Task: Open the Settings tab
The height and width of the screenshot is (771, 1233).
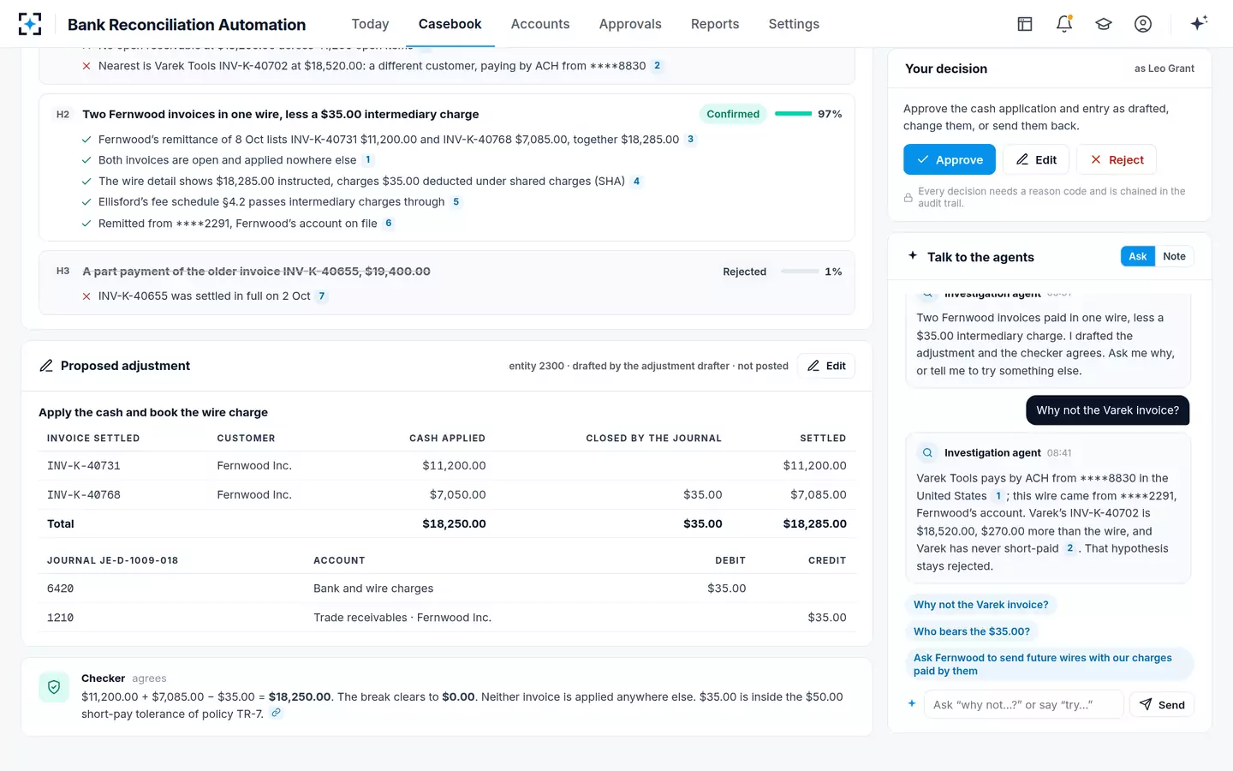Action: click(794, 24)
